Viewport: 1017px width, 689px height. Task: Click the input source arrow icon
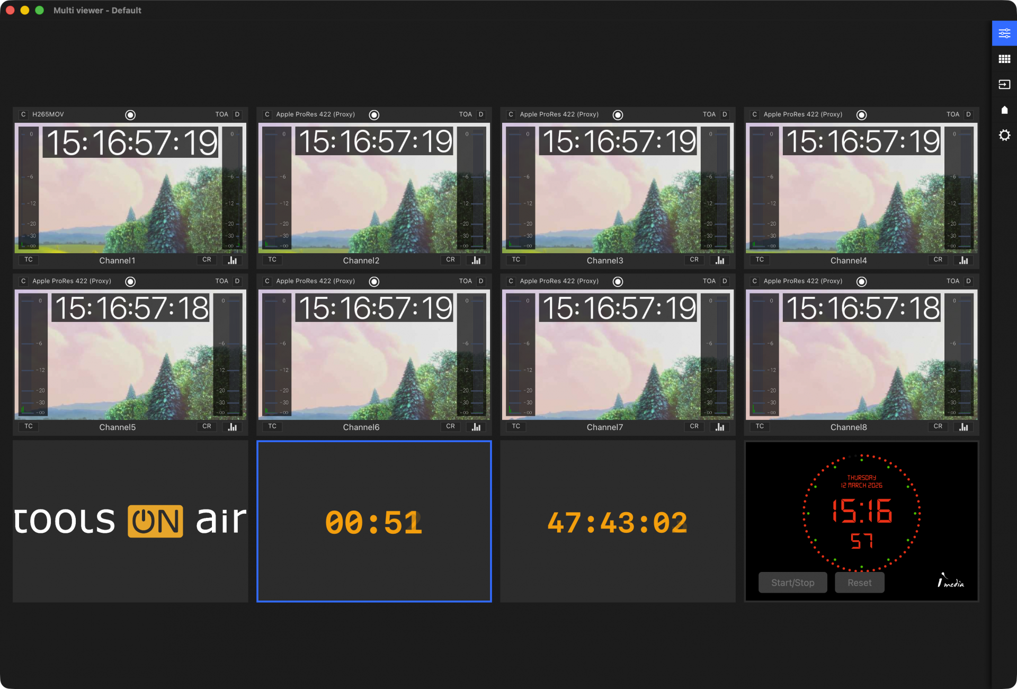1004,84
